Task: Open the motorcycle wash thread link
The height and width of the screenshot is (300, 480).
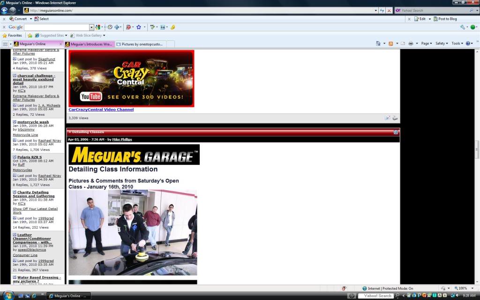Action: (33, 122)
